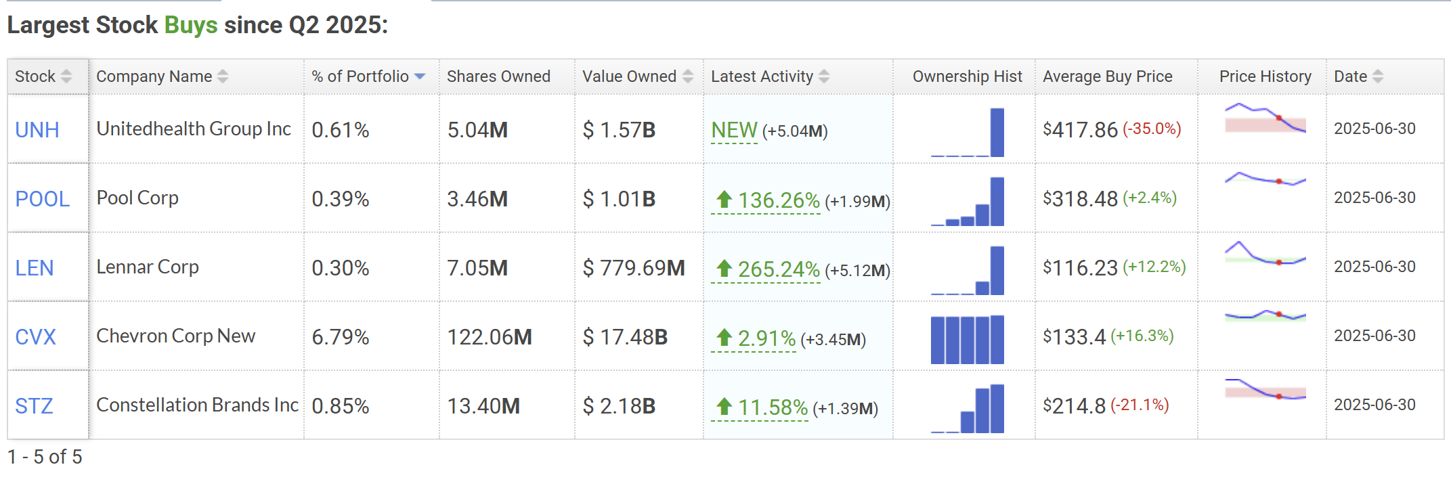The height and width of the screenshot is (490, 1451).
Task: Sort using the Latest Activity sort arrows
Action: tap(824, 76)
